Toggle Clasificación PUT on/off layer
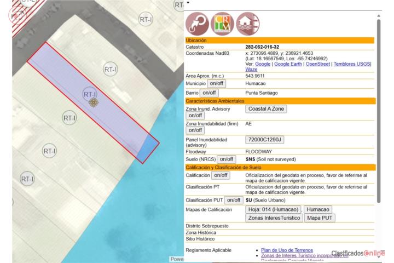The width and height of the screenshot is (394, 263). 234,200
